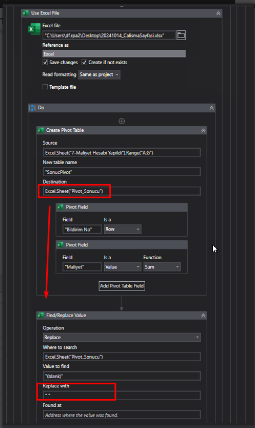The width and height of the screenshot is (255, 428).
Task: Open the Operation Replace dropdown
Action: tap(122, 337)
